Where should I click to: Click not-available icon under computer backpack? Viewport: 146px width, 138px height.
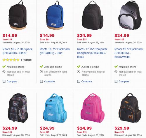(79, 72)
